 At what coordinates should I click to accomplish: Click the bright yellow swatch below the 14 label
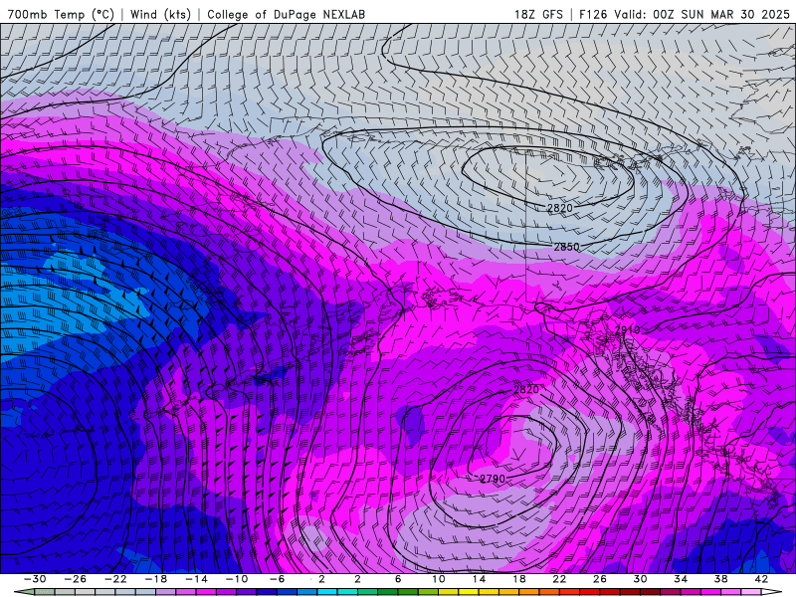coord(469,592)
